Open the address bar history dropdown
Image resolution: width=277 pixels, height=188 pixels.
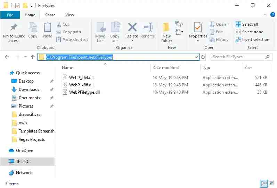tap(196, 57)
